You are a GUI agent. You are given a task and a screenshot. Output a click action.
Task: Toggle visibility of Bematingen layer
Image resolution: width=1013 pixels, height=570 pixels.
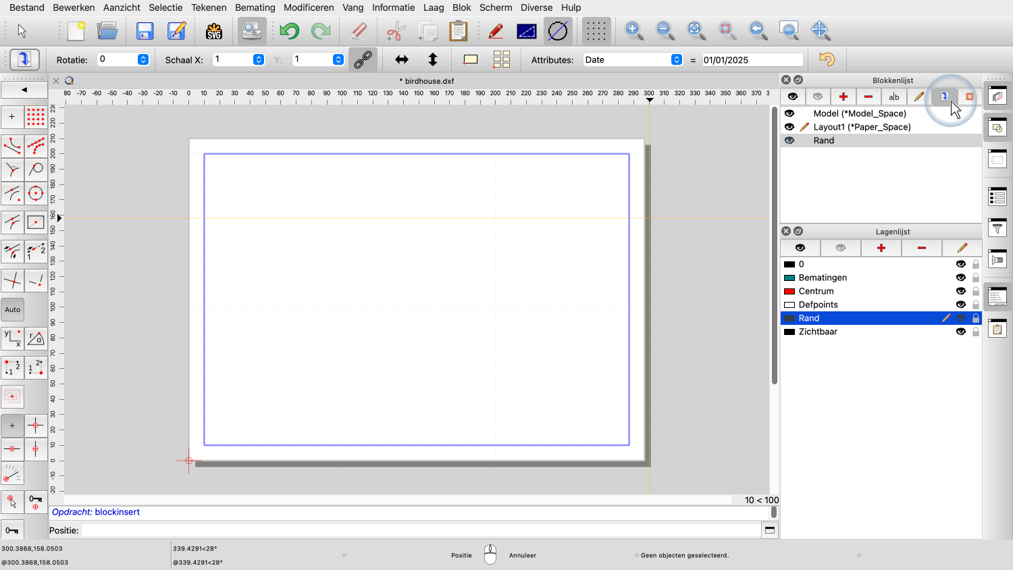[x=960, y=278]
